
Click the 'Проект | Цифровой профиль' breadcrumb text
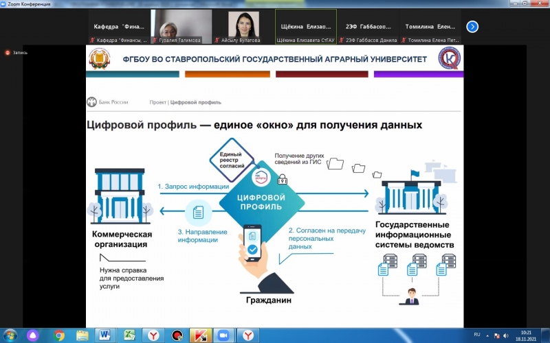(x=185, y=102)
